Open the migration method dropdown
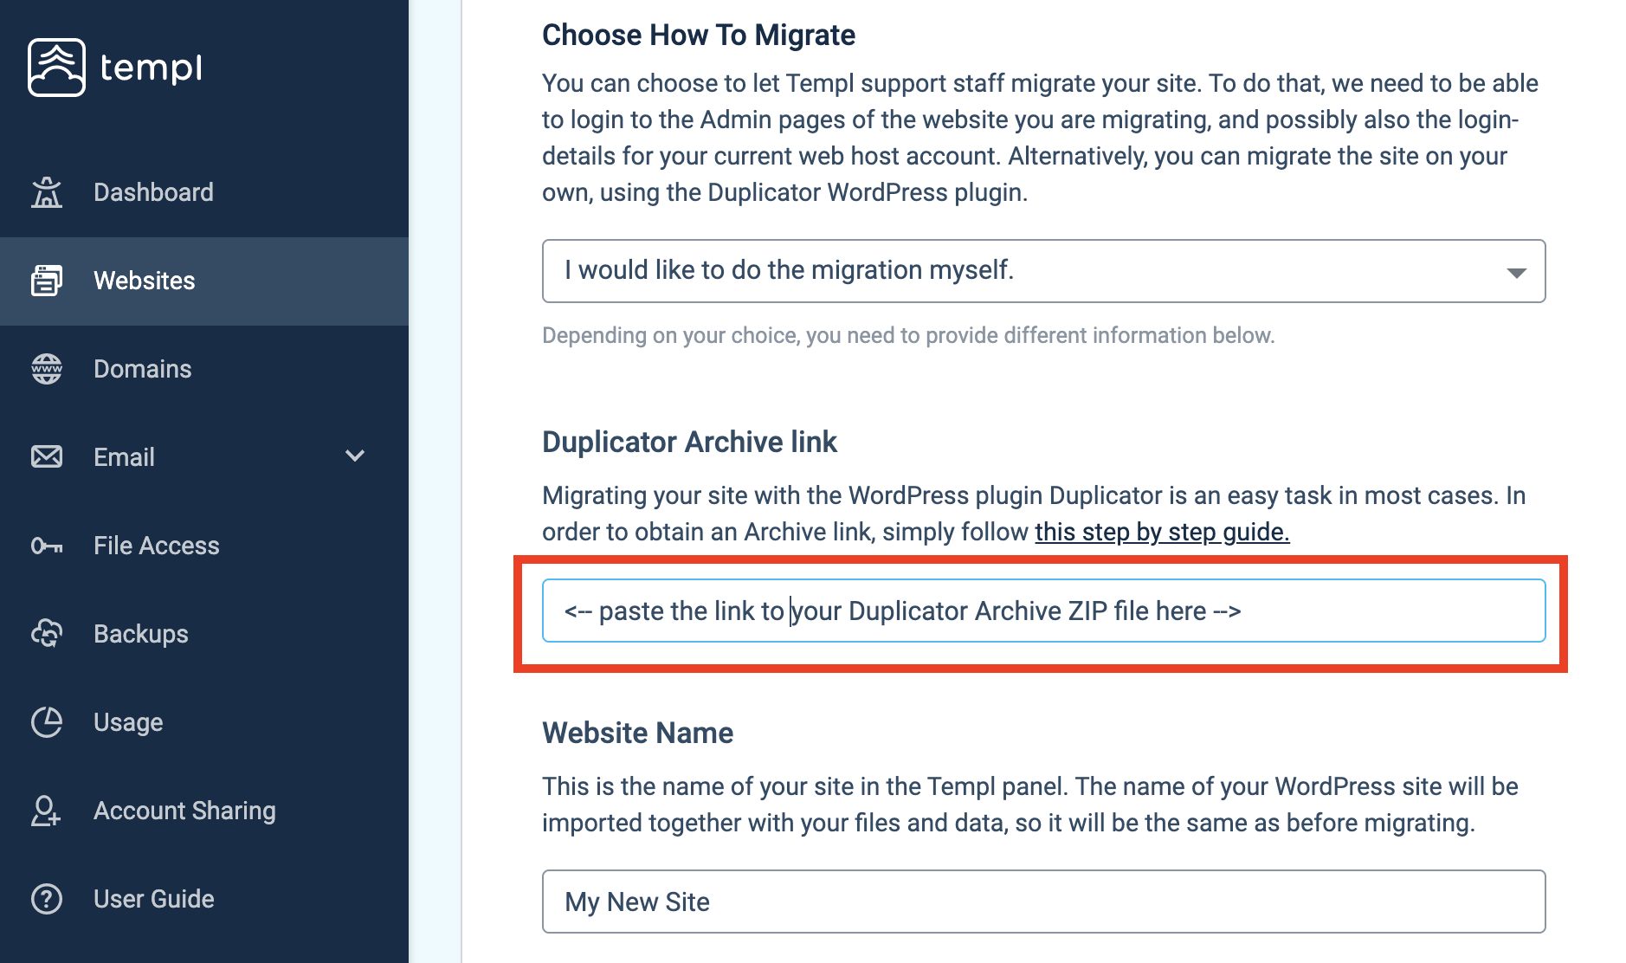1626x963 pixels. point(1043,271)
